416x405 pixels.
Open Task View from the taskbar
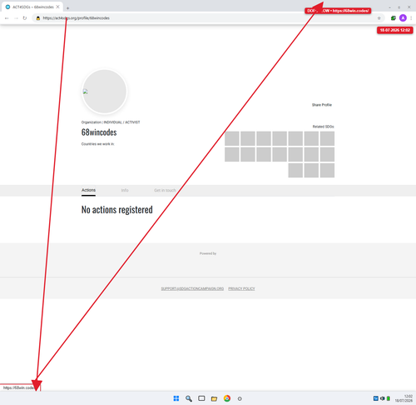[201, 398]
